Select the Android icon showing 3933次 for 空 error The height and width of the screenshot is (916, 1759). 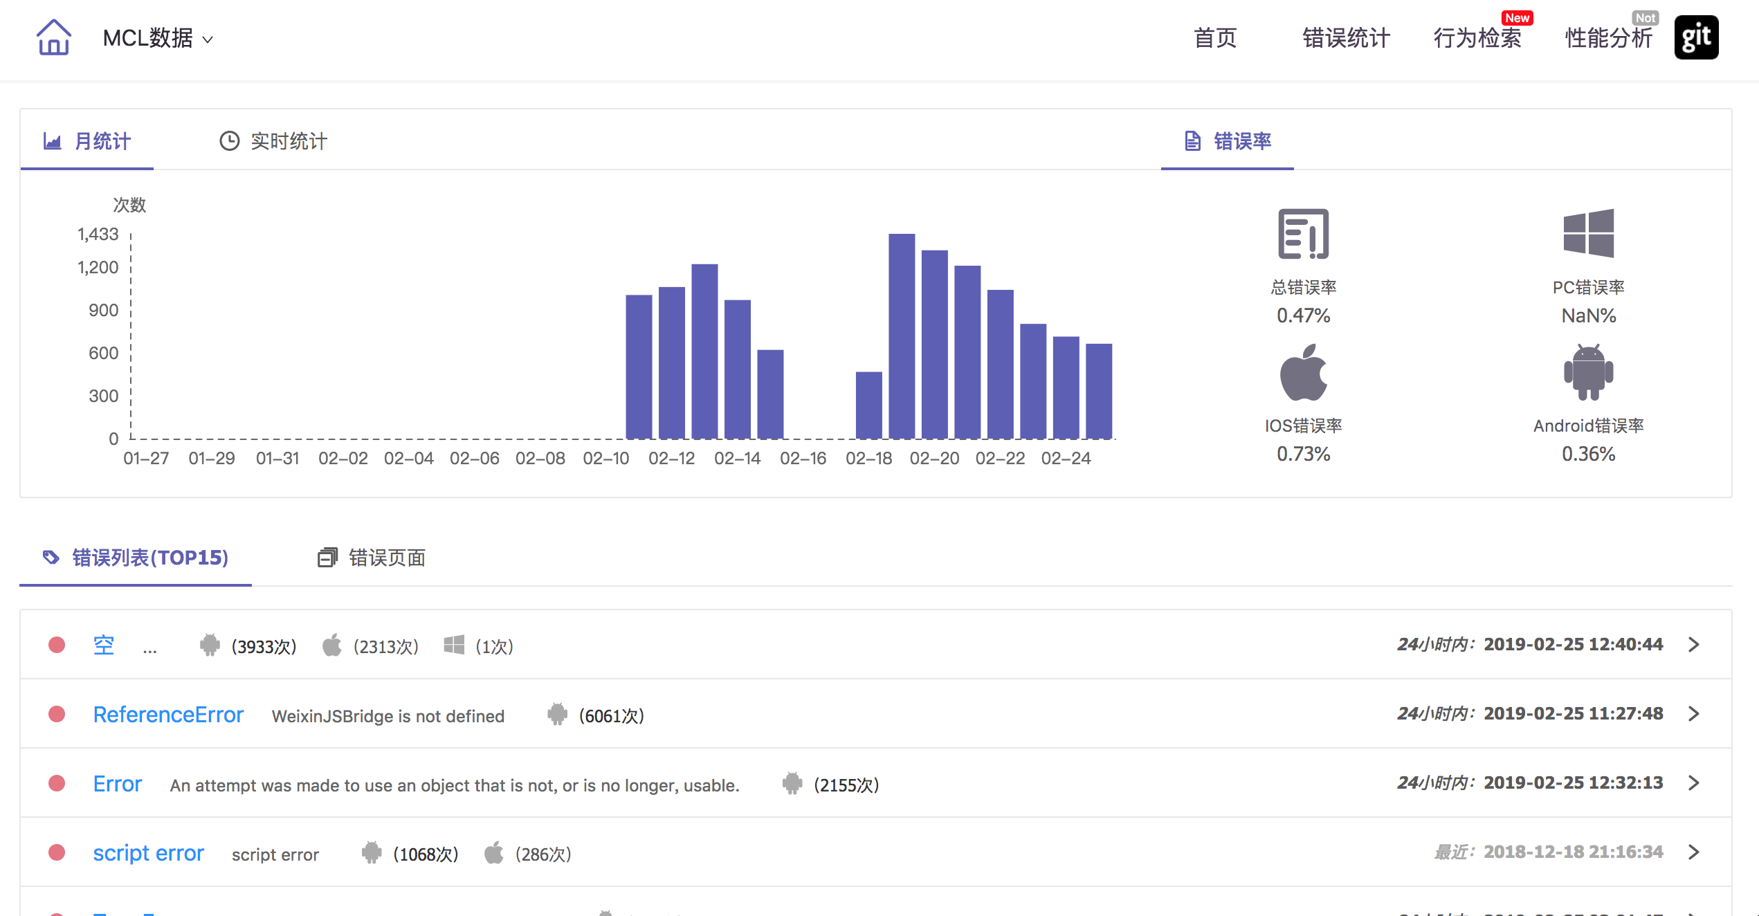211,644
